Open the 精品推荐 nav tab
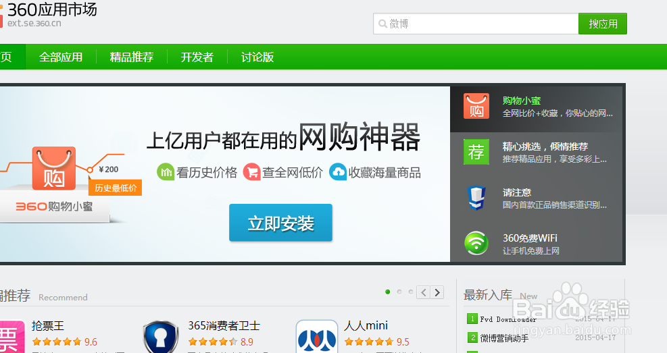The width and height of the screenshot is (667, 353). (x=132, y=57)
